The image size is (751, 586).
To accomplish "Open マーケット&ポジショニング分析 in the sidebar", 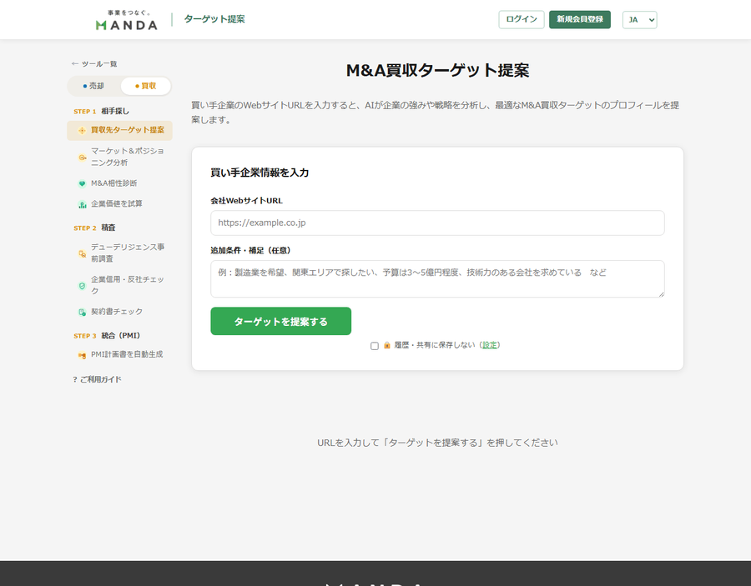I will click(119, 157).
